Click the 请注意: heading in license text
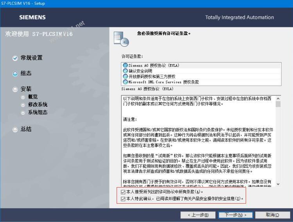 click(x=130, y=119)
